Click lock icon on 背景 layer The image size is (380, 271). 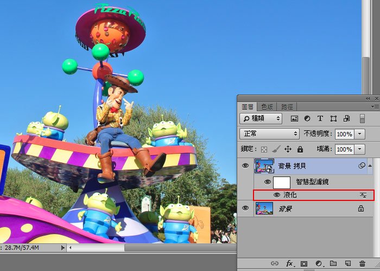[361, 209]
